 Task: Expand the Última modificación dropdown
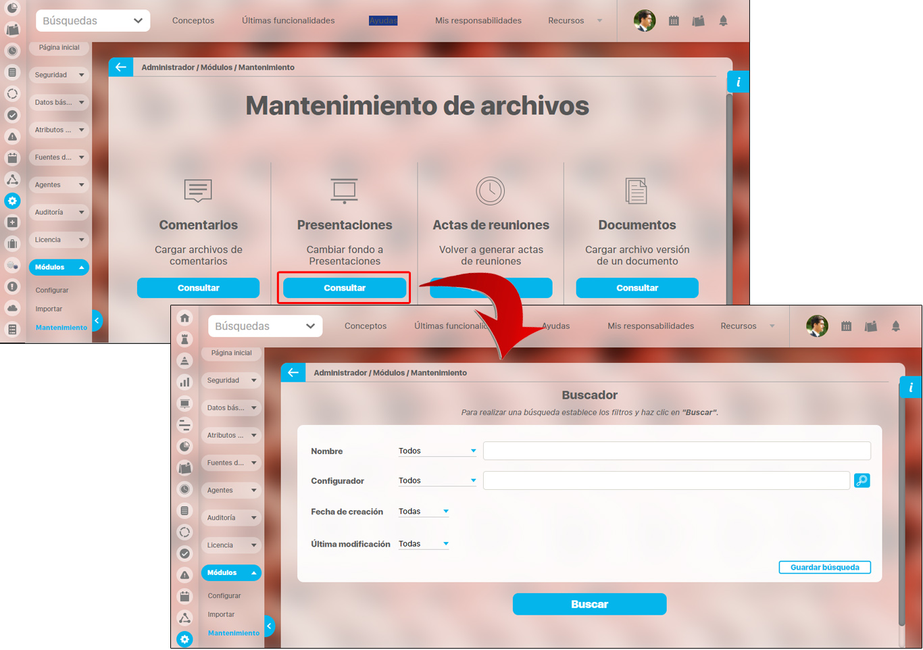tap(424, 544)
